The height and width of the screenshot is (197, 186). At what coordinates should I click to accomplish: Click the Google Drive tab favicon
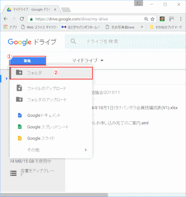(9, 10)
